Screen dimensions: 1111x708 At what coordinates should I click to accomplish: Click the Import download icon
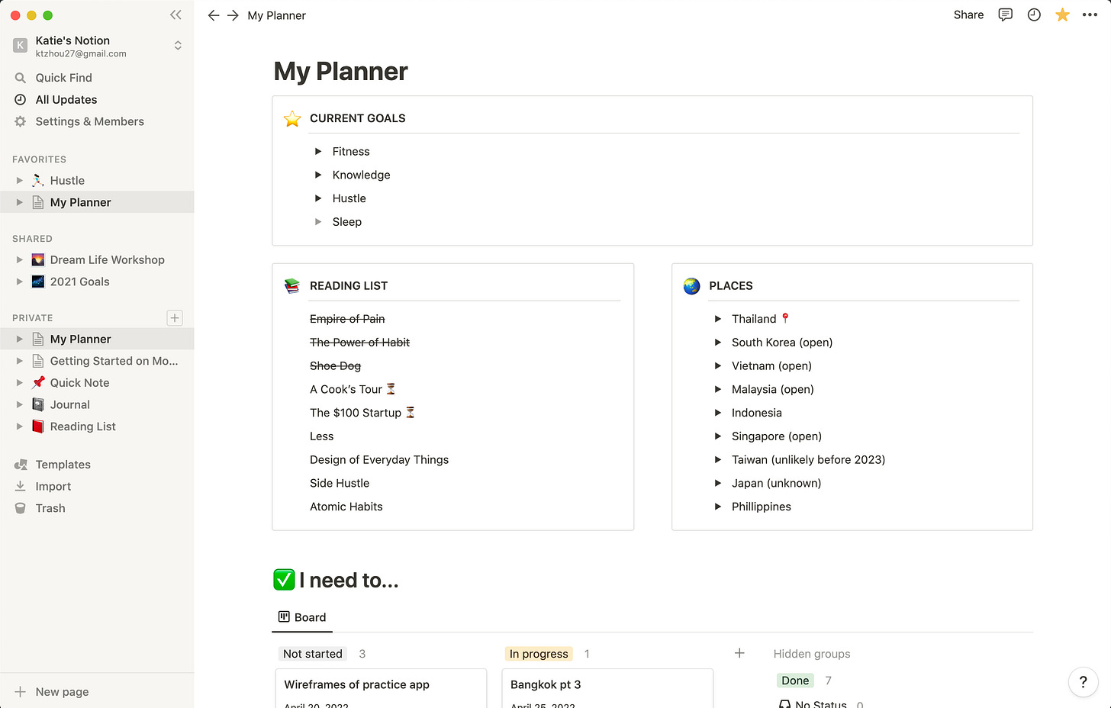point(21,486)
